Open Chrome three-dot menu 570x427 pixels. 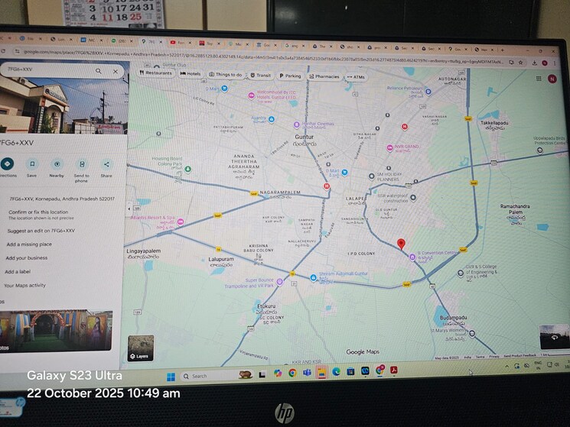(555, 63)
